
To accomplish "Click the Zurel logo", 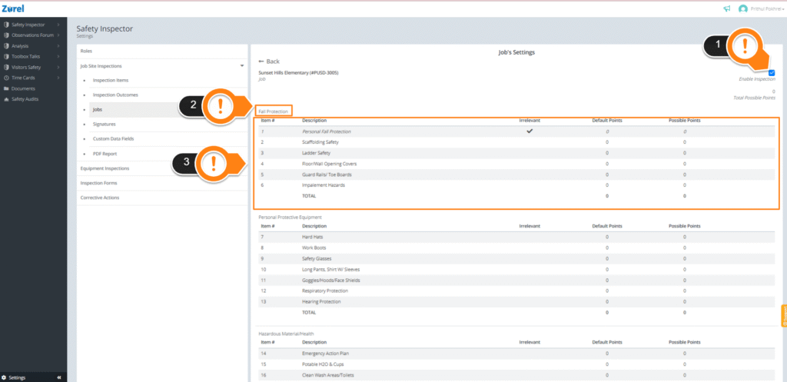I will coord(12,8).
